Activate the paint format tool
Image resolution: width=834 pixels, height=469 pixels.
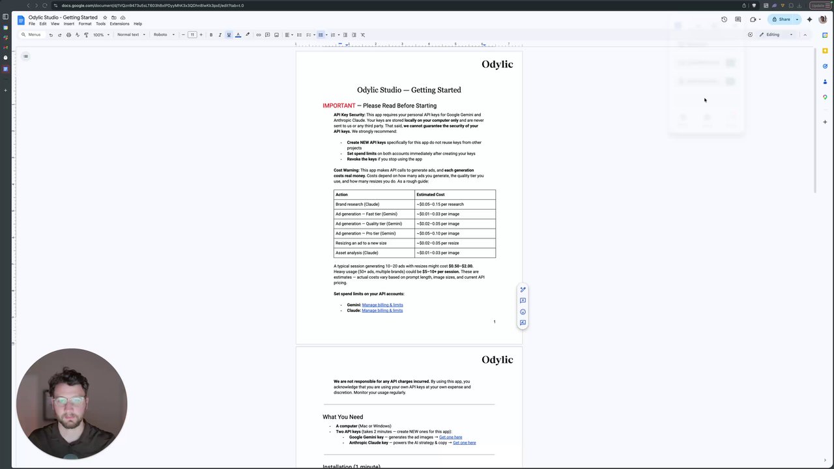tap(86, 35)
